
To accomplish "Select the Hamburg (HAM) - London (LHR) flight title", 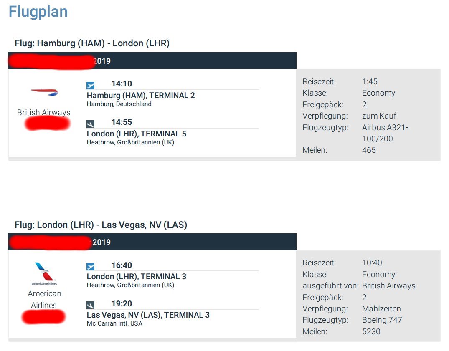I will (x=92, y=43).
